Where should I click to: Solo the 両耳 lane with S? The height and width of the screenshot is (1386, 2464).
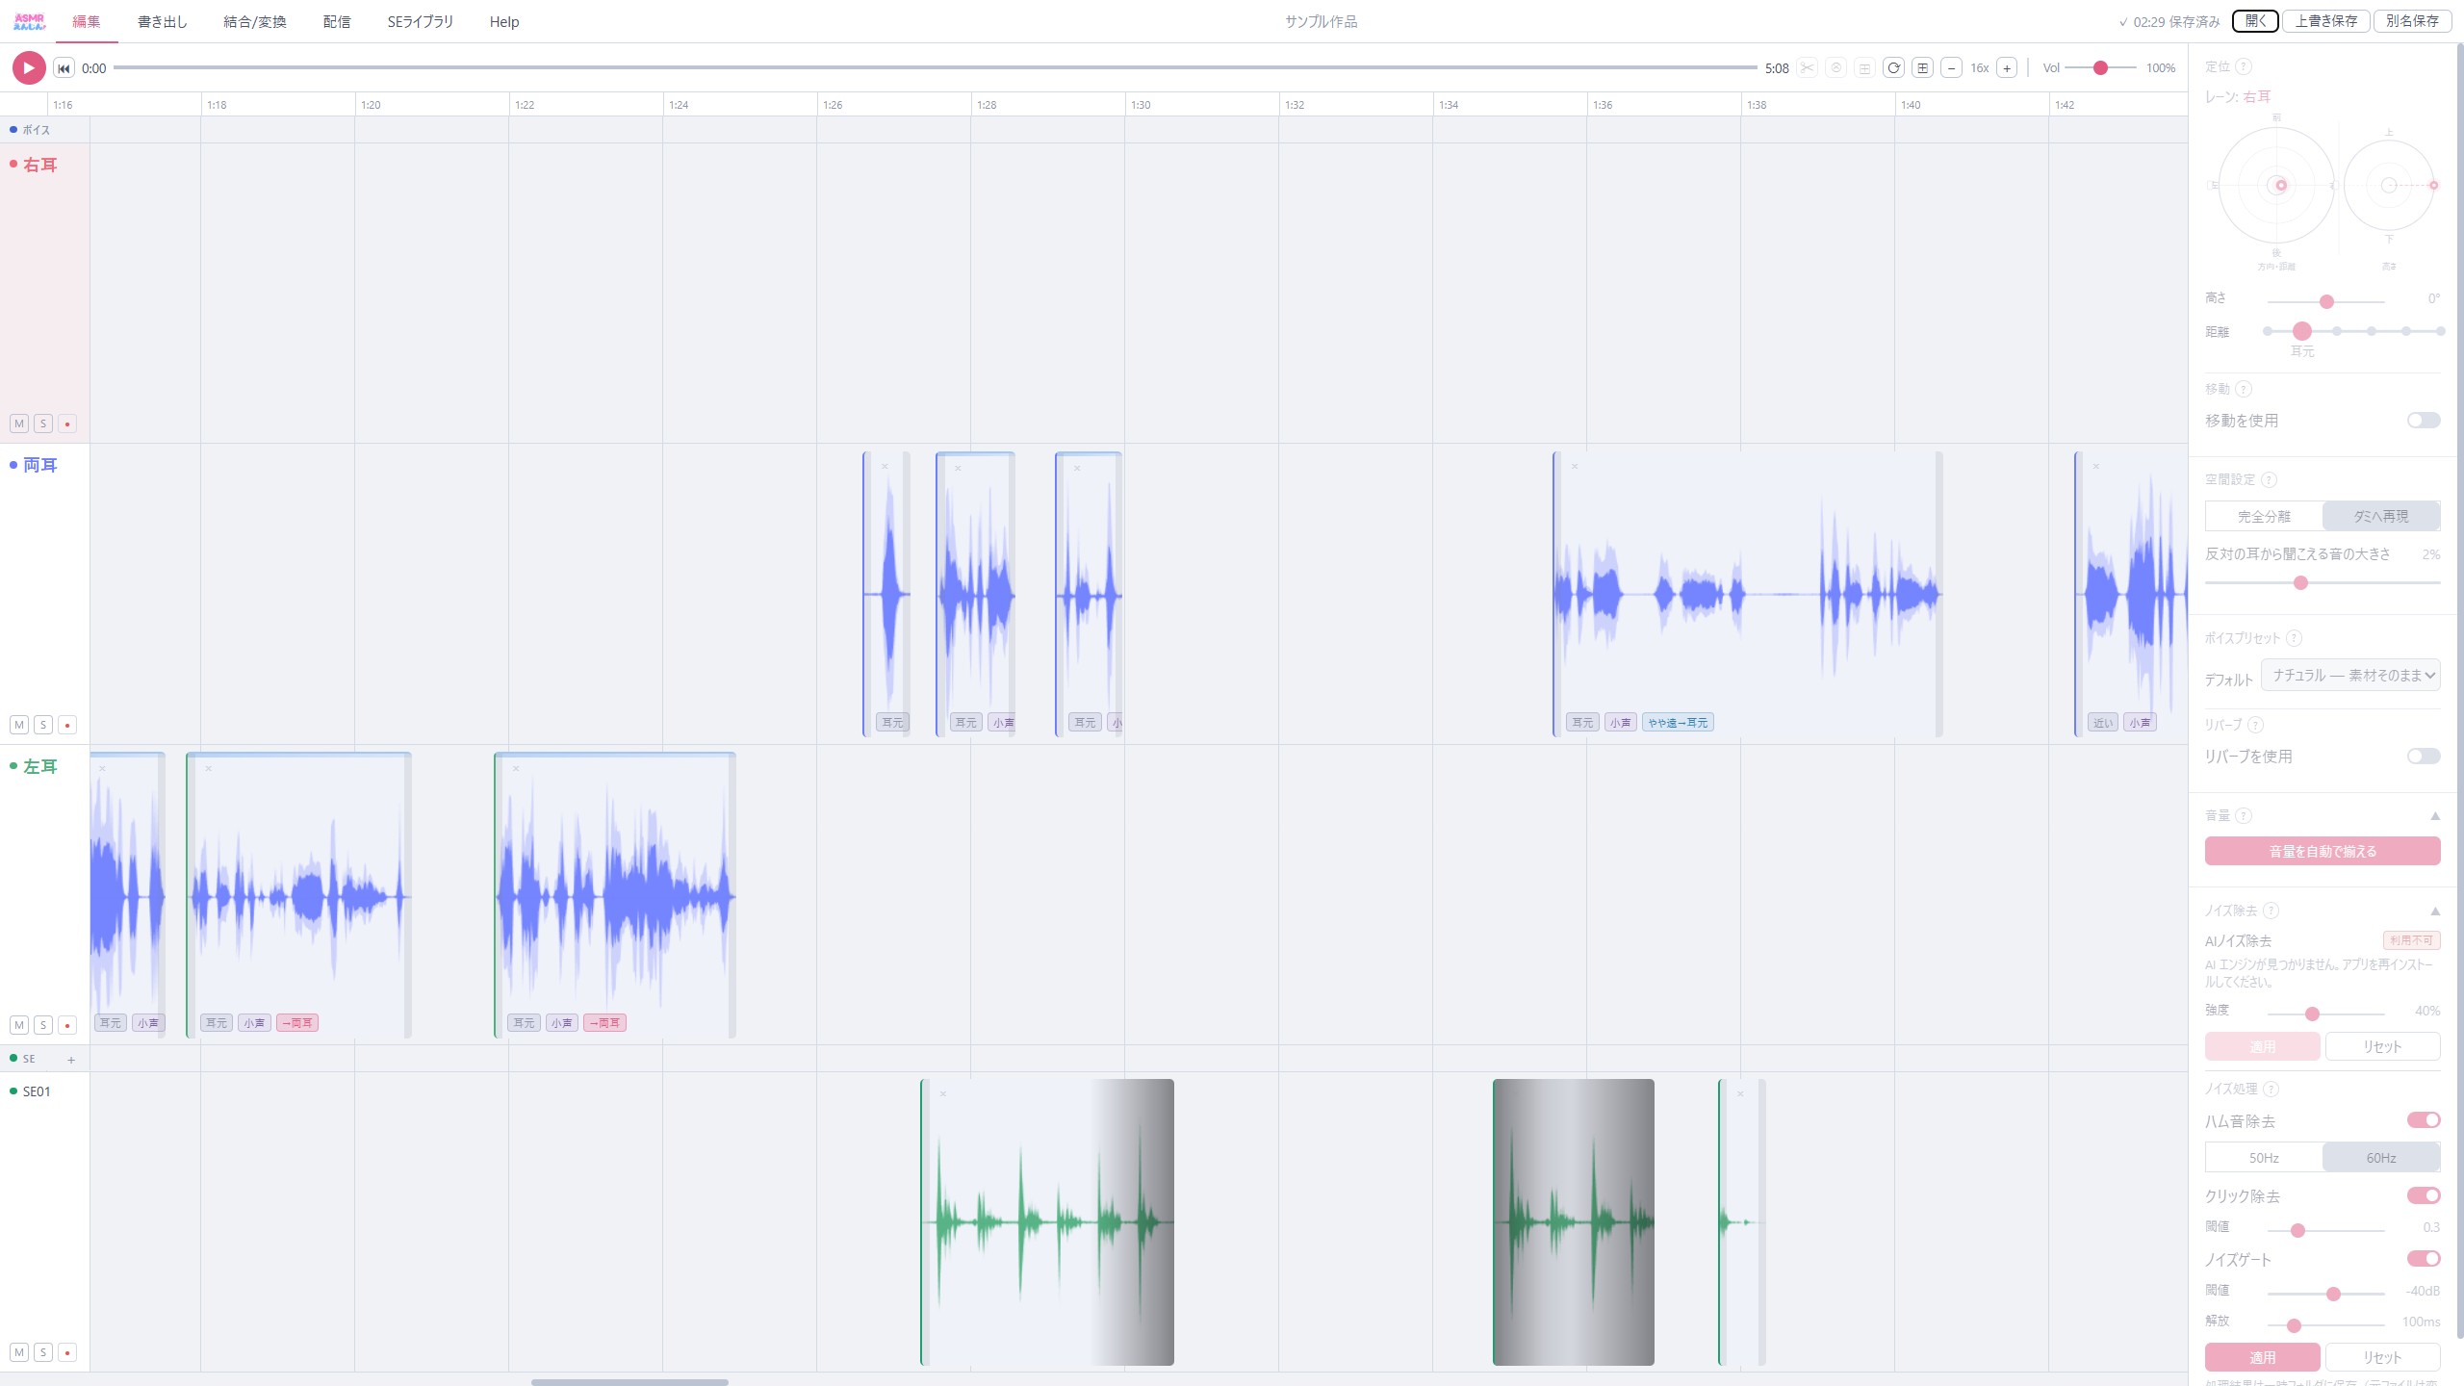point(43,725)
